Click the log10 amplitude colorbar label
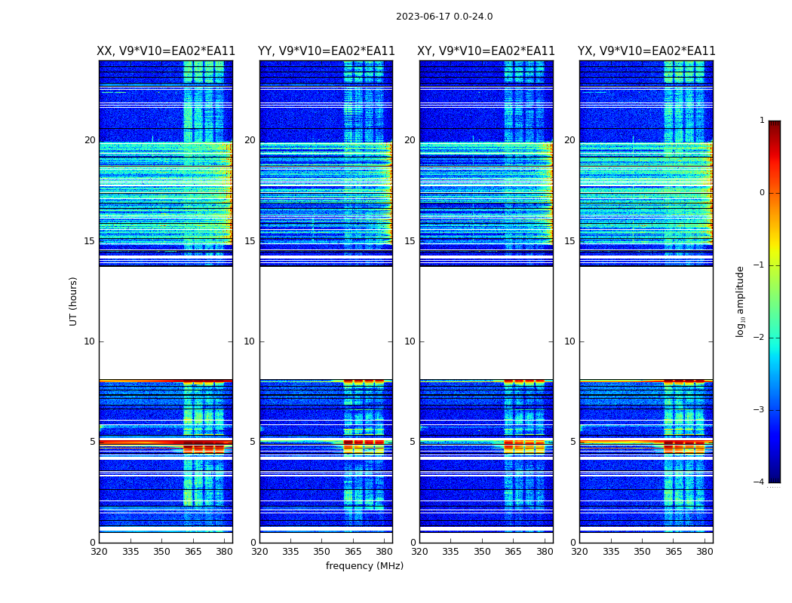This screenshot has width=792, height=603. [740, 301]
